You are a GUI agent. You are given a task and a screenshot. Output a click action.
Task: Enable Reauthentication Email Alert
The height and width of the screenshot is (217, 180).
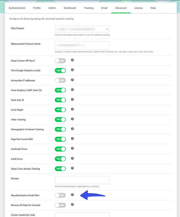60,195
